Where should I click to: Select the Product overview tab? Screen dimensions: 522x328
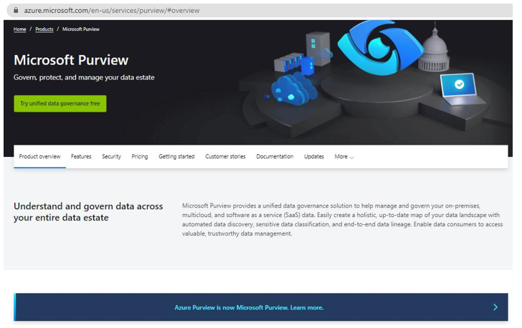coord(39,156)
